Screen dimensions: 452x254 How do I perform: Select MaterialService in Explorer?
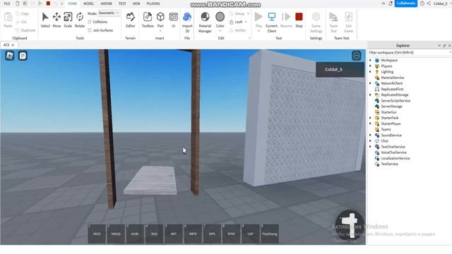pos(393,78)
